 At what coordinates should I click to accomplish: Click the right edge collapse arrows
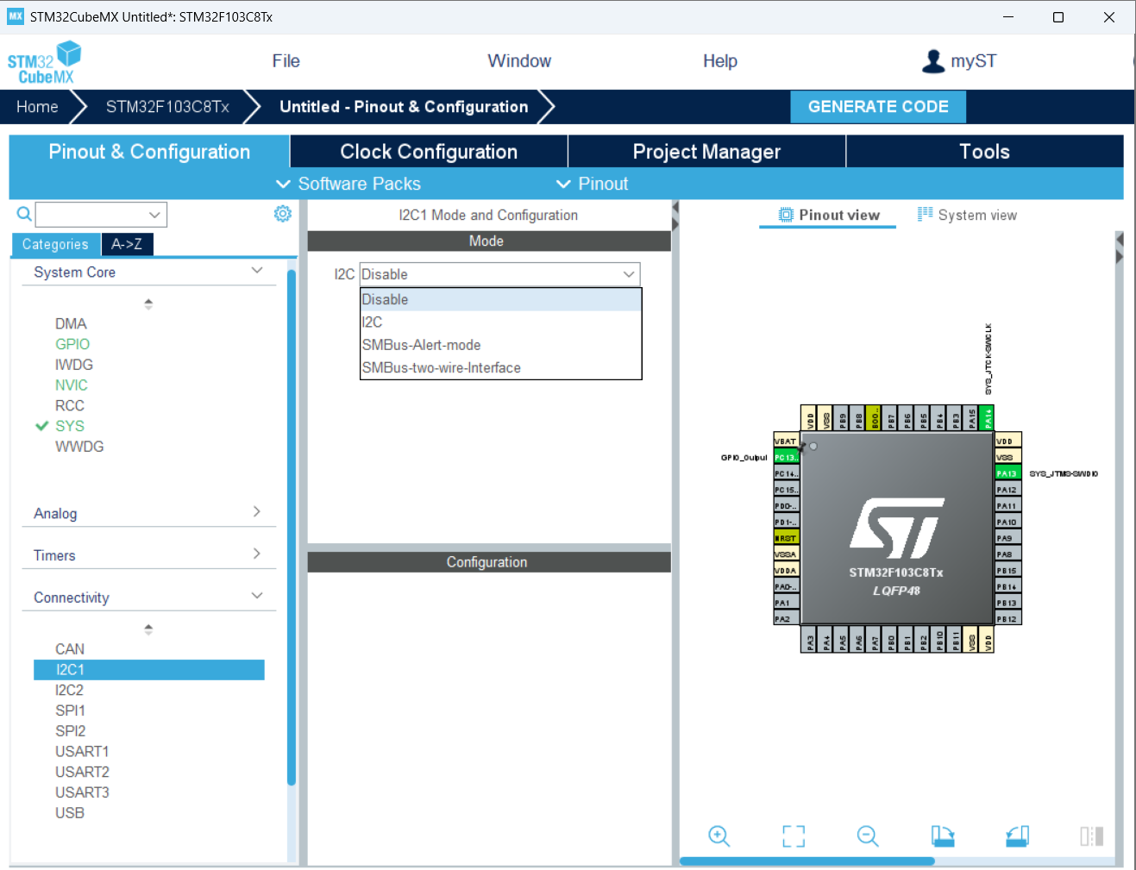coord(1120,248)
